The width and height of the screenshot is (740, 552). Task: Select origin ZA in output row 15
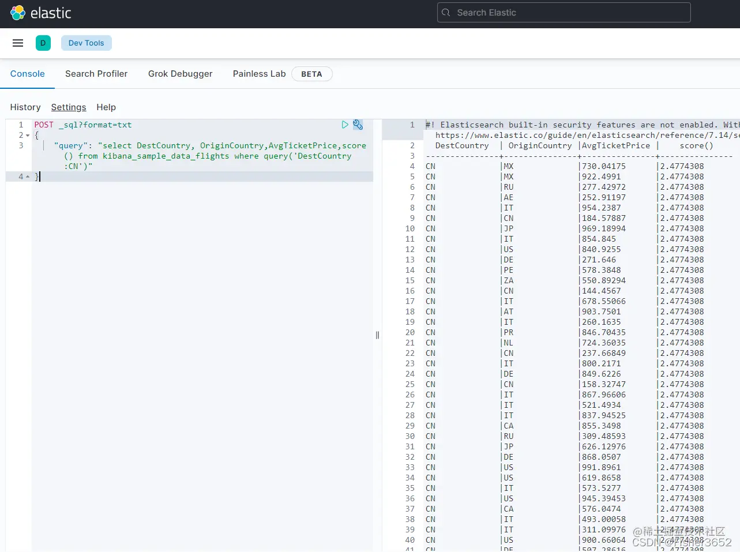[x=508, y=280]
